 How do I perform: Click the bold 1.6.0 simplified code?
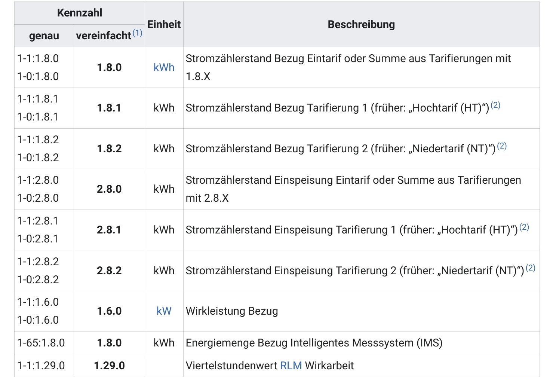coord(109,311)
